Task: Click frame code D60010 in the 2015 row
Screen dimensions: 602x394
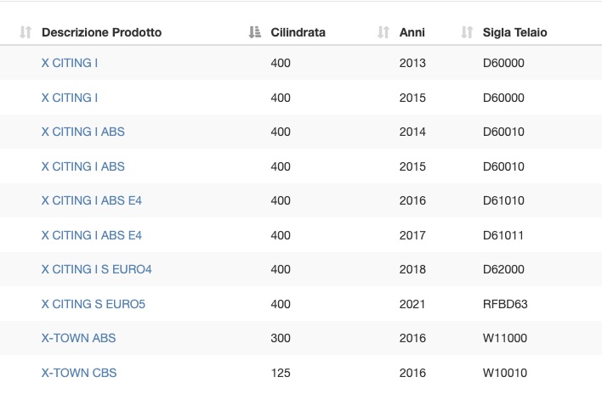Action: click(x=503, y=166)
